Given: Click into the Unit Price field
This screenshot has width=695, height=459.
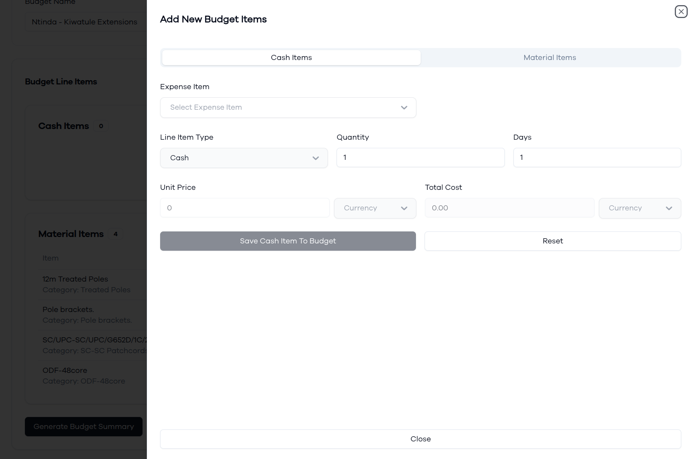Looking at the screenshot, I should (x=245, y=208).
